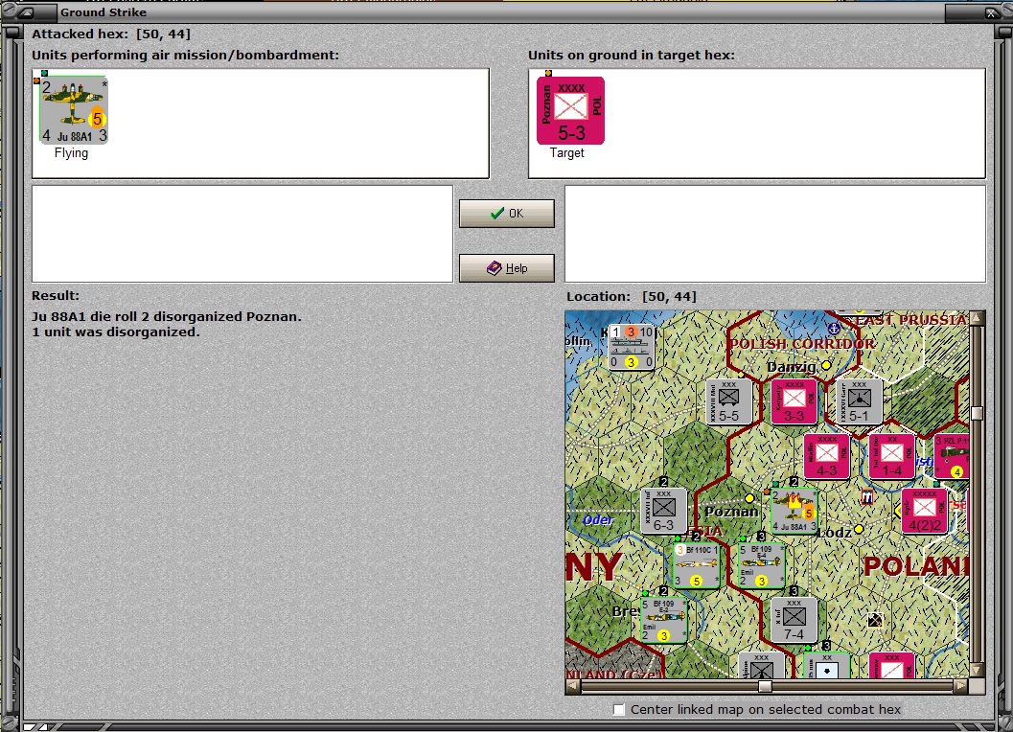The width and height of the screenshot is (1013, 732).
Task: Click result line 'Ju 88A1 die roll 2 disorganized Poznan.'
Action: click(167, 316)
